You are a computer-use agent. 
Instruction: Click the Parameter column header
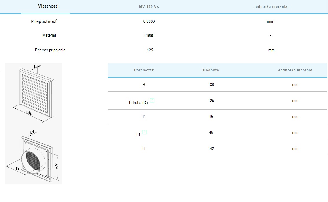coord(144,70)
